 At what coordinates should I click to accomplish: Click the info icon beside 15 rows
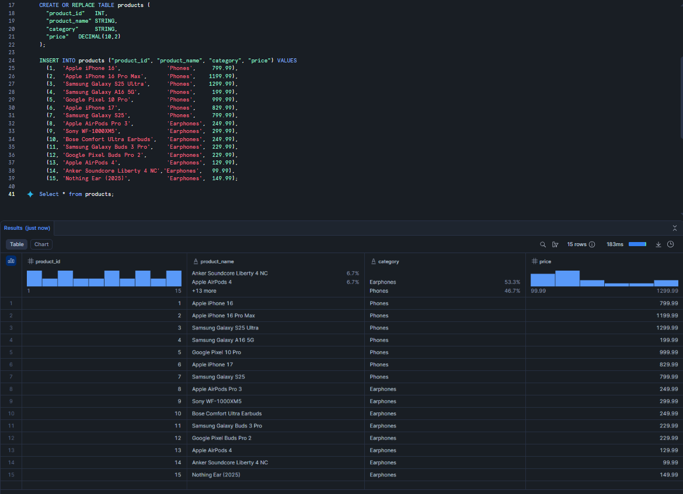[592, 244]
